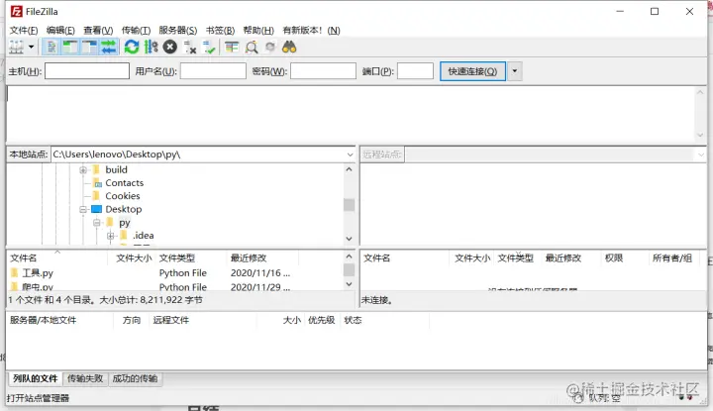Refresh file and folder lists
This screenshot has width=713, height=411.
coord(132,47)
